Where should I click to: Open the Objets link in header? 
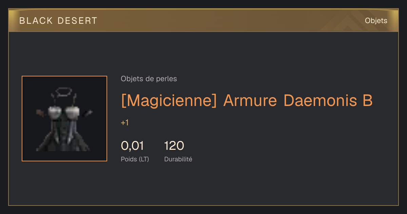click(376, 21)
